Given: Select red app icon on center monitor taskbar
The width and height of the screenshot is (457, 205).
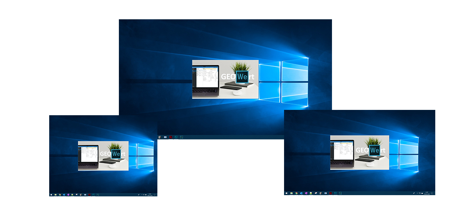Looking at the screenshot, I should [x=171, y=137].
